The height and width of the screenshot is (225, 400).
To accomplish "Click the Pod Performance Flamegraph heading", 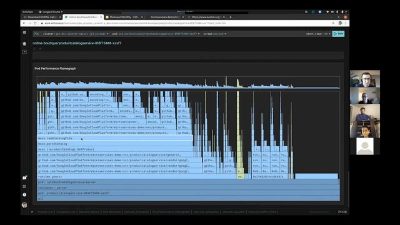I will (x=56, y=68).
